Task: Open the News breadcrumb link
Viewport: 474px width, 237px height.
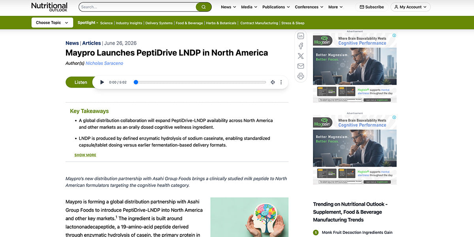Action: (x=72, y=43)
